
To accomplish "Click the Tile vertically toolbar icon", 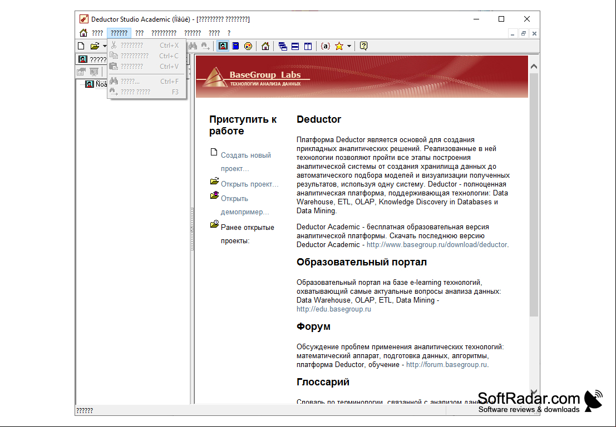I will [308, 46].
